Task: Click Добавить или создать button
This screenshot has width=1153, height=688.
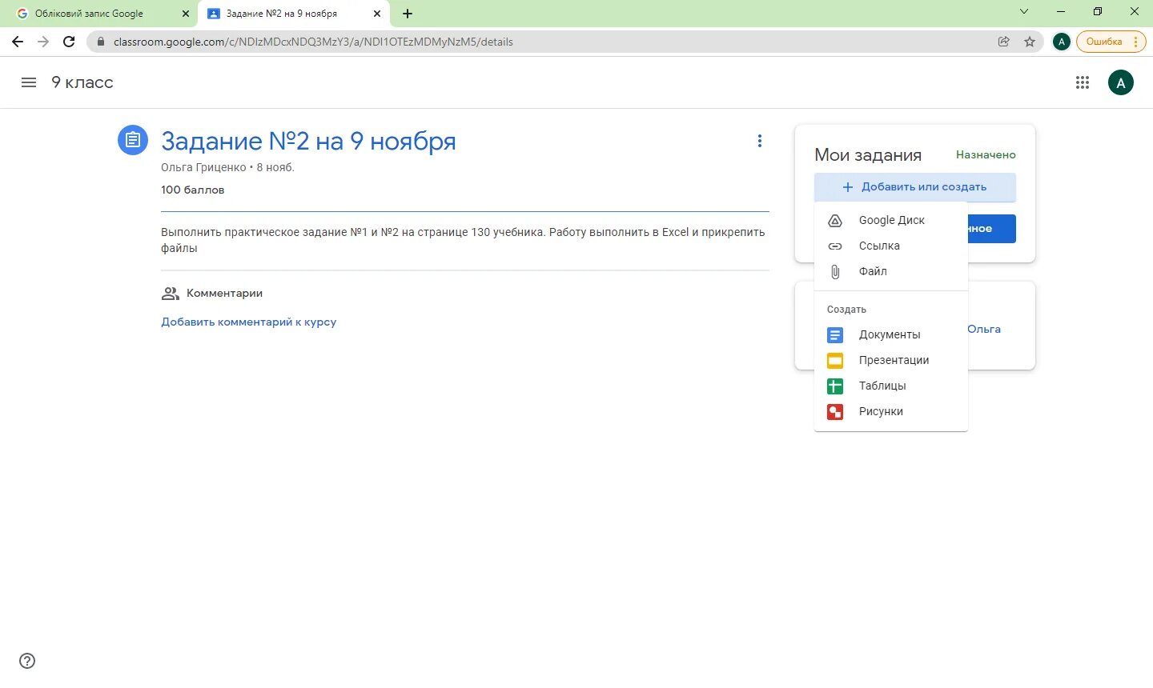Action: (915, 187)
